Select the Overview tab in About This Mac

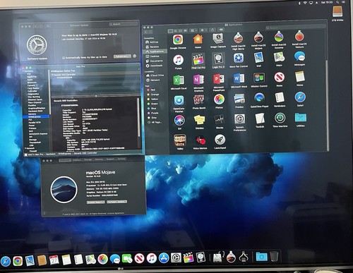[x=65, y=160]
